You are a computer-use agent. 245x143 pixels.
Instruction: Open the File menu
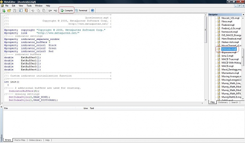pyautogui.click(x=7, y=6)
